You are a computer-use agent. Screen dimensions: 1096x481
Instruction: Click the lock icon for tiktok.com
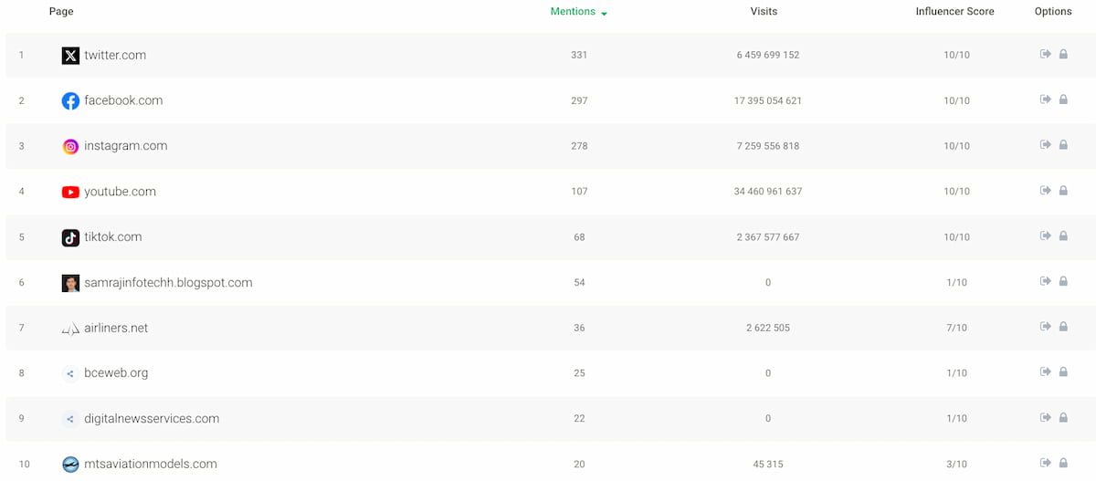pyautogui.click(x=1063, y=236)
